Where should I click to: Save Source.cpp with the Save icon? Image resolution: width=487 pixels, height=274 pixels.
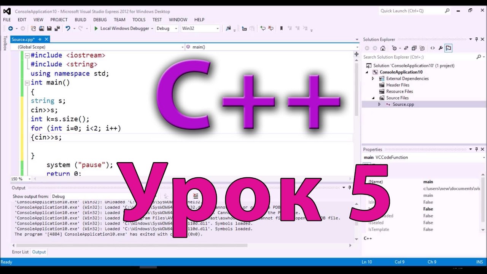point(49,29)
